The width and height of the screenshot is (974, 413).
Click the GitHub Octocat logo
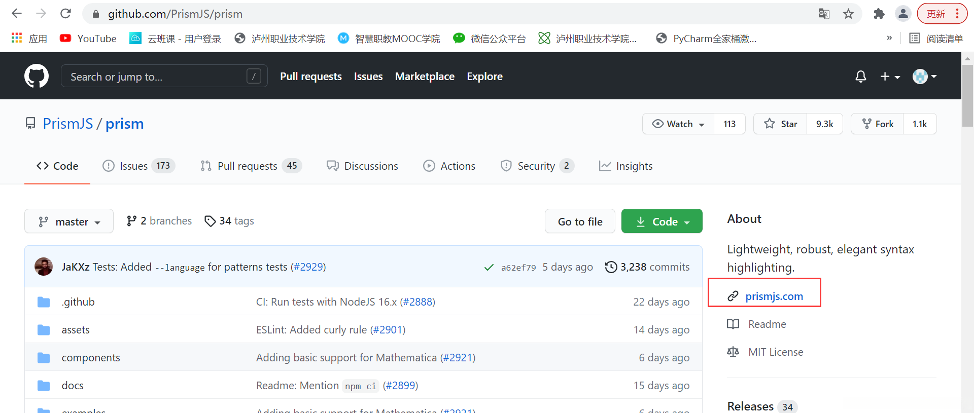37,76
